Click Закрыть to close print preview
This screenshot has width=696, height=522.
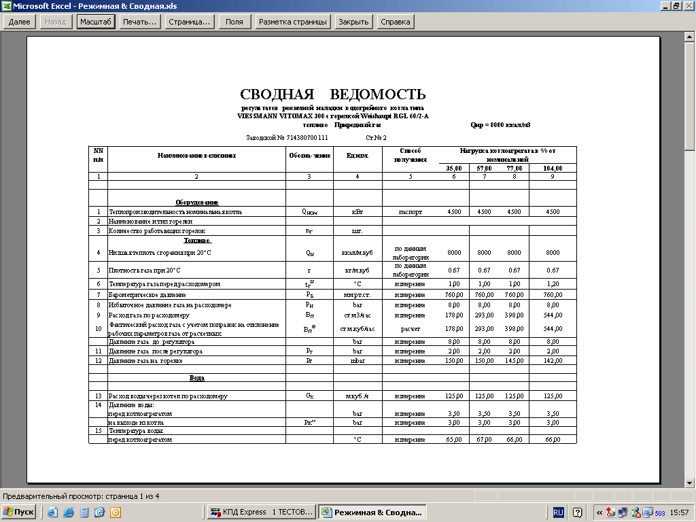353,22
